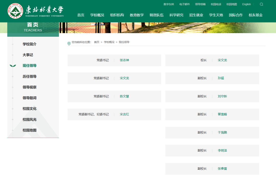The width and height of the screenshot is (276, 175).
Task: View profile of 党委书记 张志坤
Action: (x=124, y=60)
